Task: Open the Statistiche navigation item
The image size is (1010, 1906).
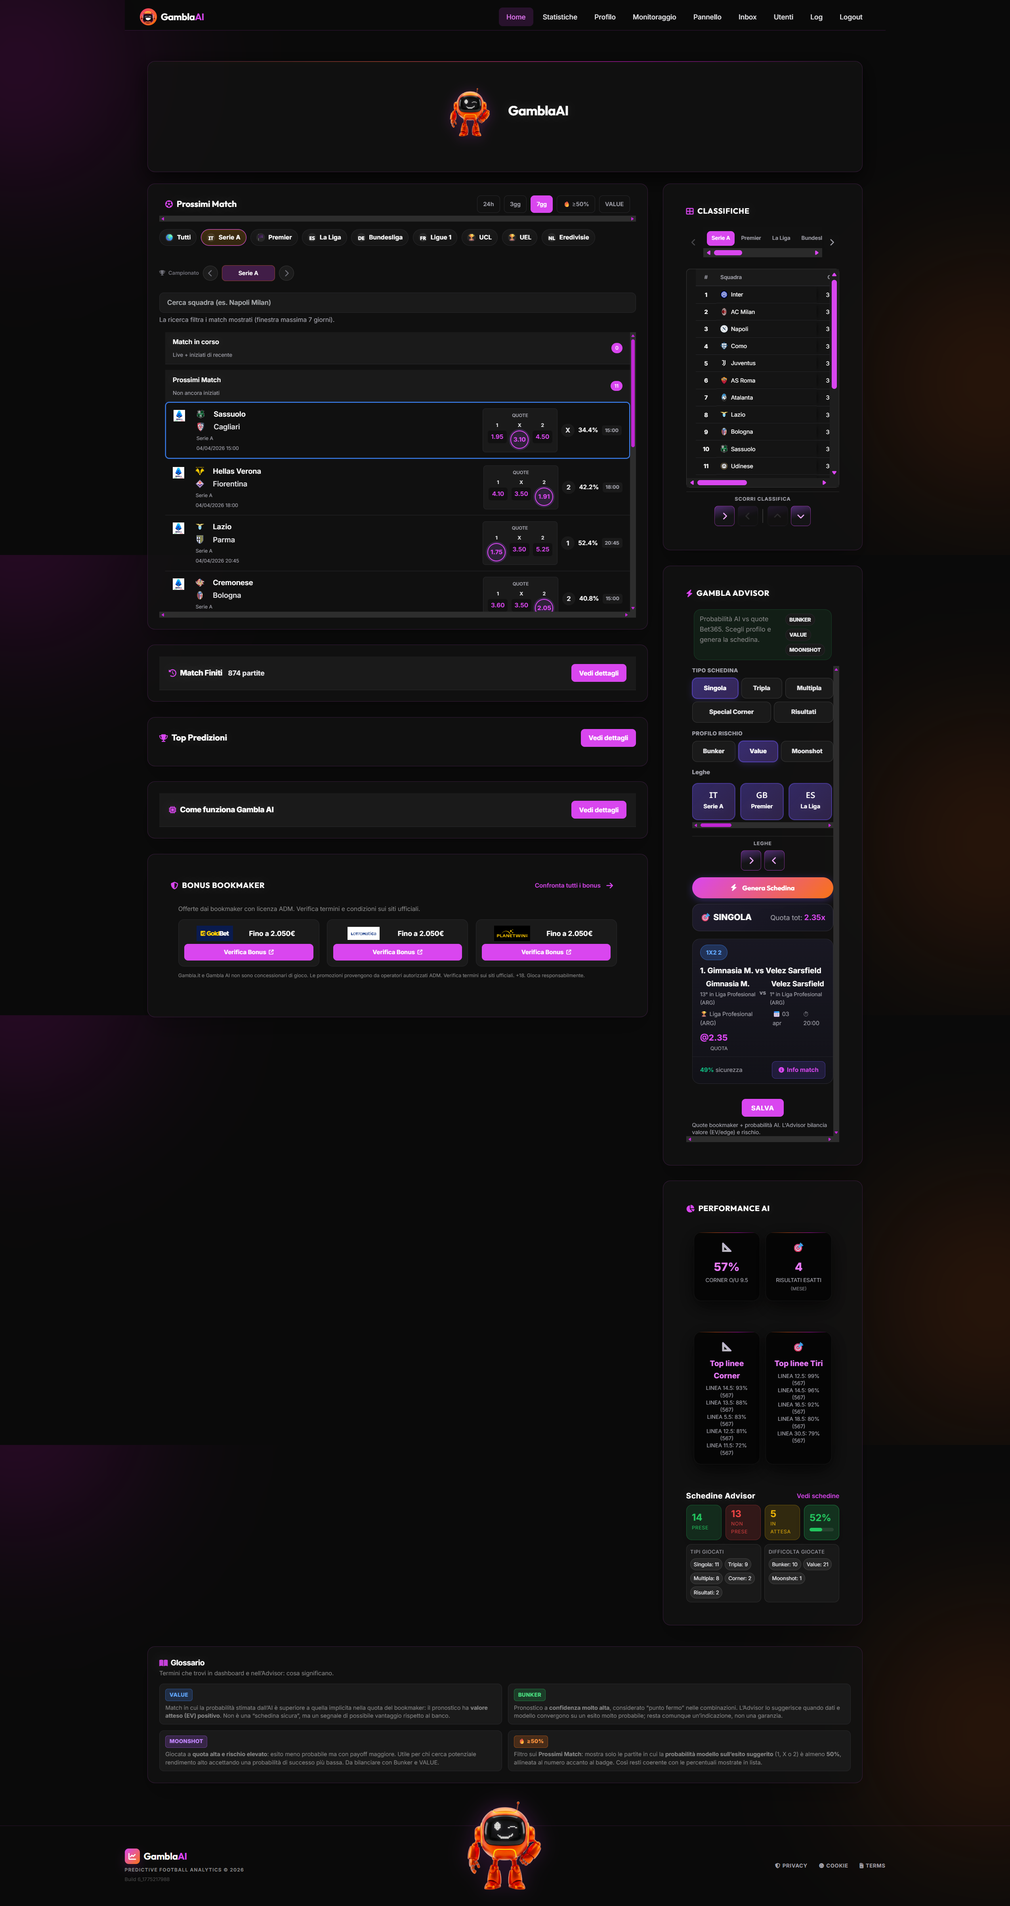Action: 560,16
